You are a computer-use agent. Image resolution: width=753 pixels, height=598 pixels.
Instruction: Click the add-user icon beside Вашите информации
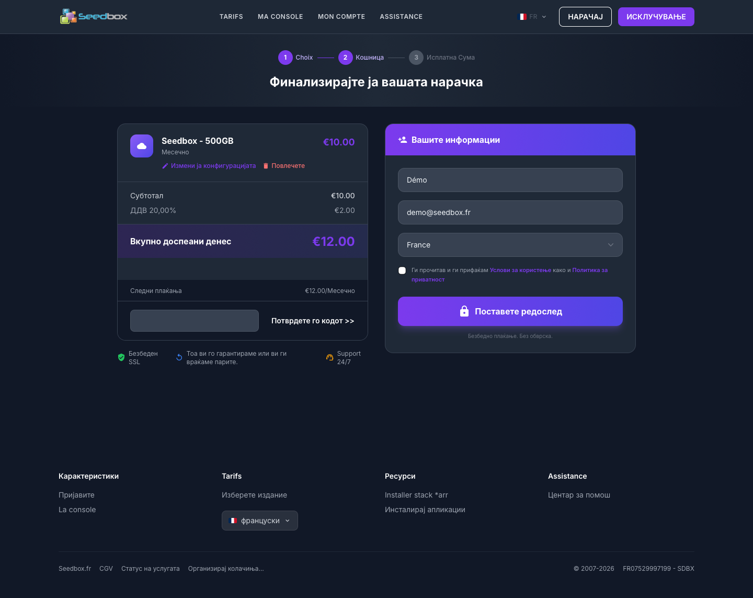coord(403,140)
